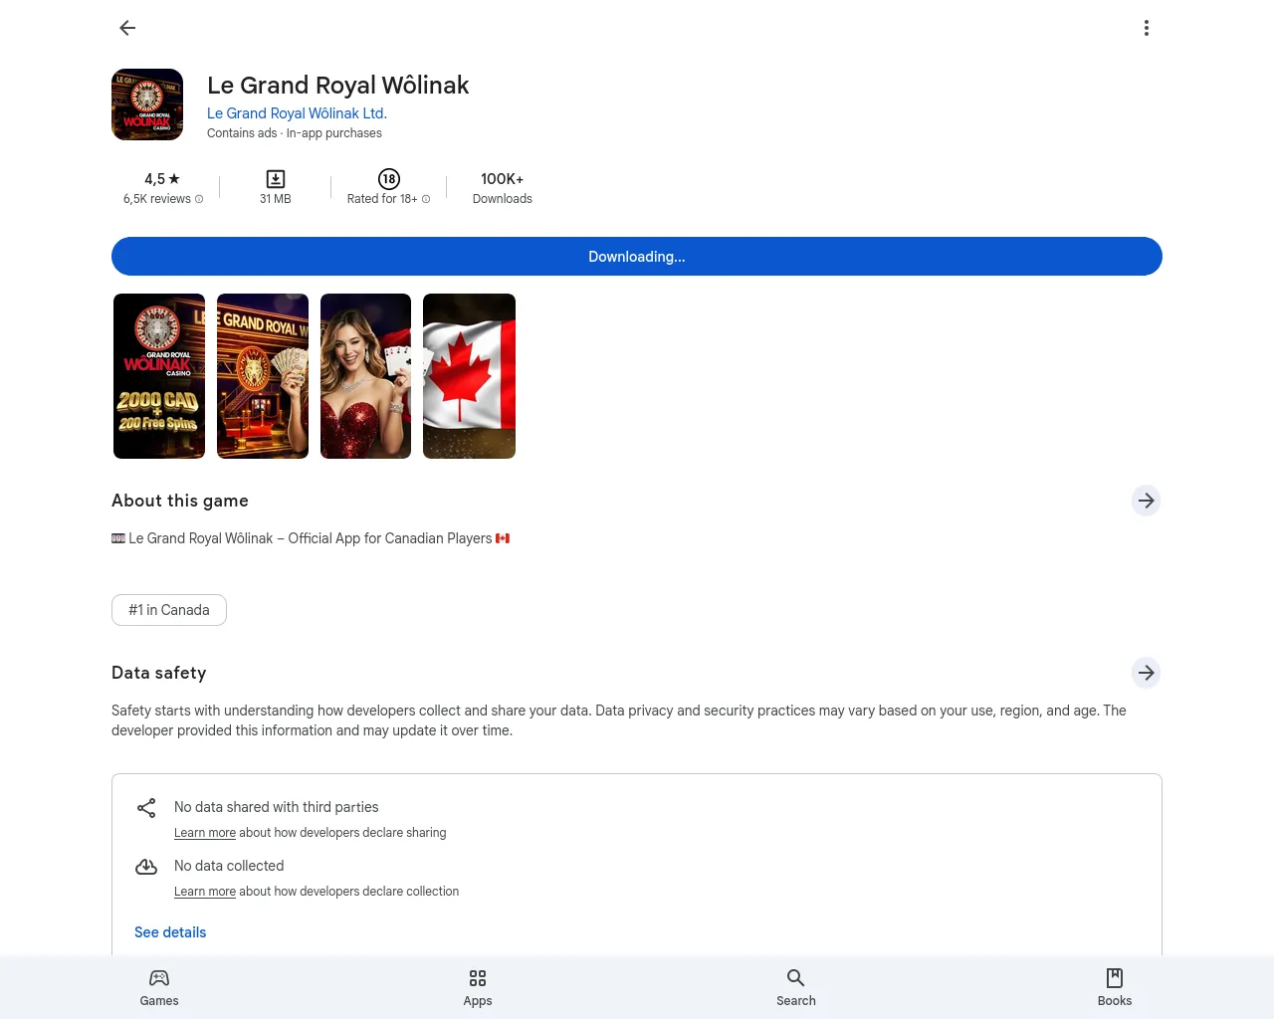Expand Data safety section with arrow
Screen dimensions: 1274x1019
tap(1147, 673)
